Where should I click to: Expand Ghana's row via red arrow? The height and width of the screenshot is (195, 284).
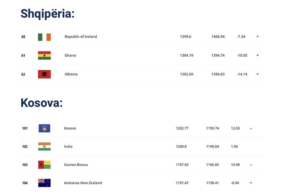257,56
